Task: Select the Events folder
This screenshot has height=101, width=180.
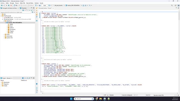Action: coord(11,33)
